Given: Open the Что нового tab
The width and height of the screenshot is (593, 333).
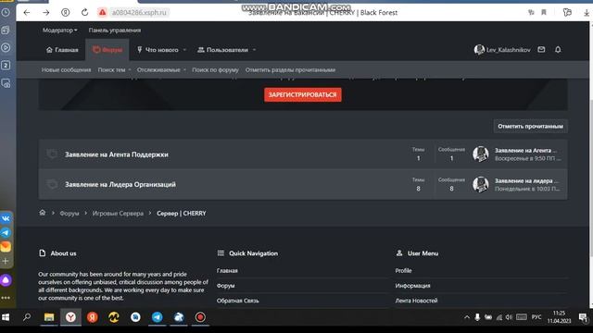Looking at the screenshot, I should [x=158, y=50].
